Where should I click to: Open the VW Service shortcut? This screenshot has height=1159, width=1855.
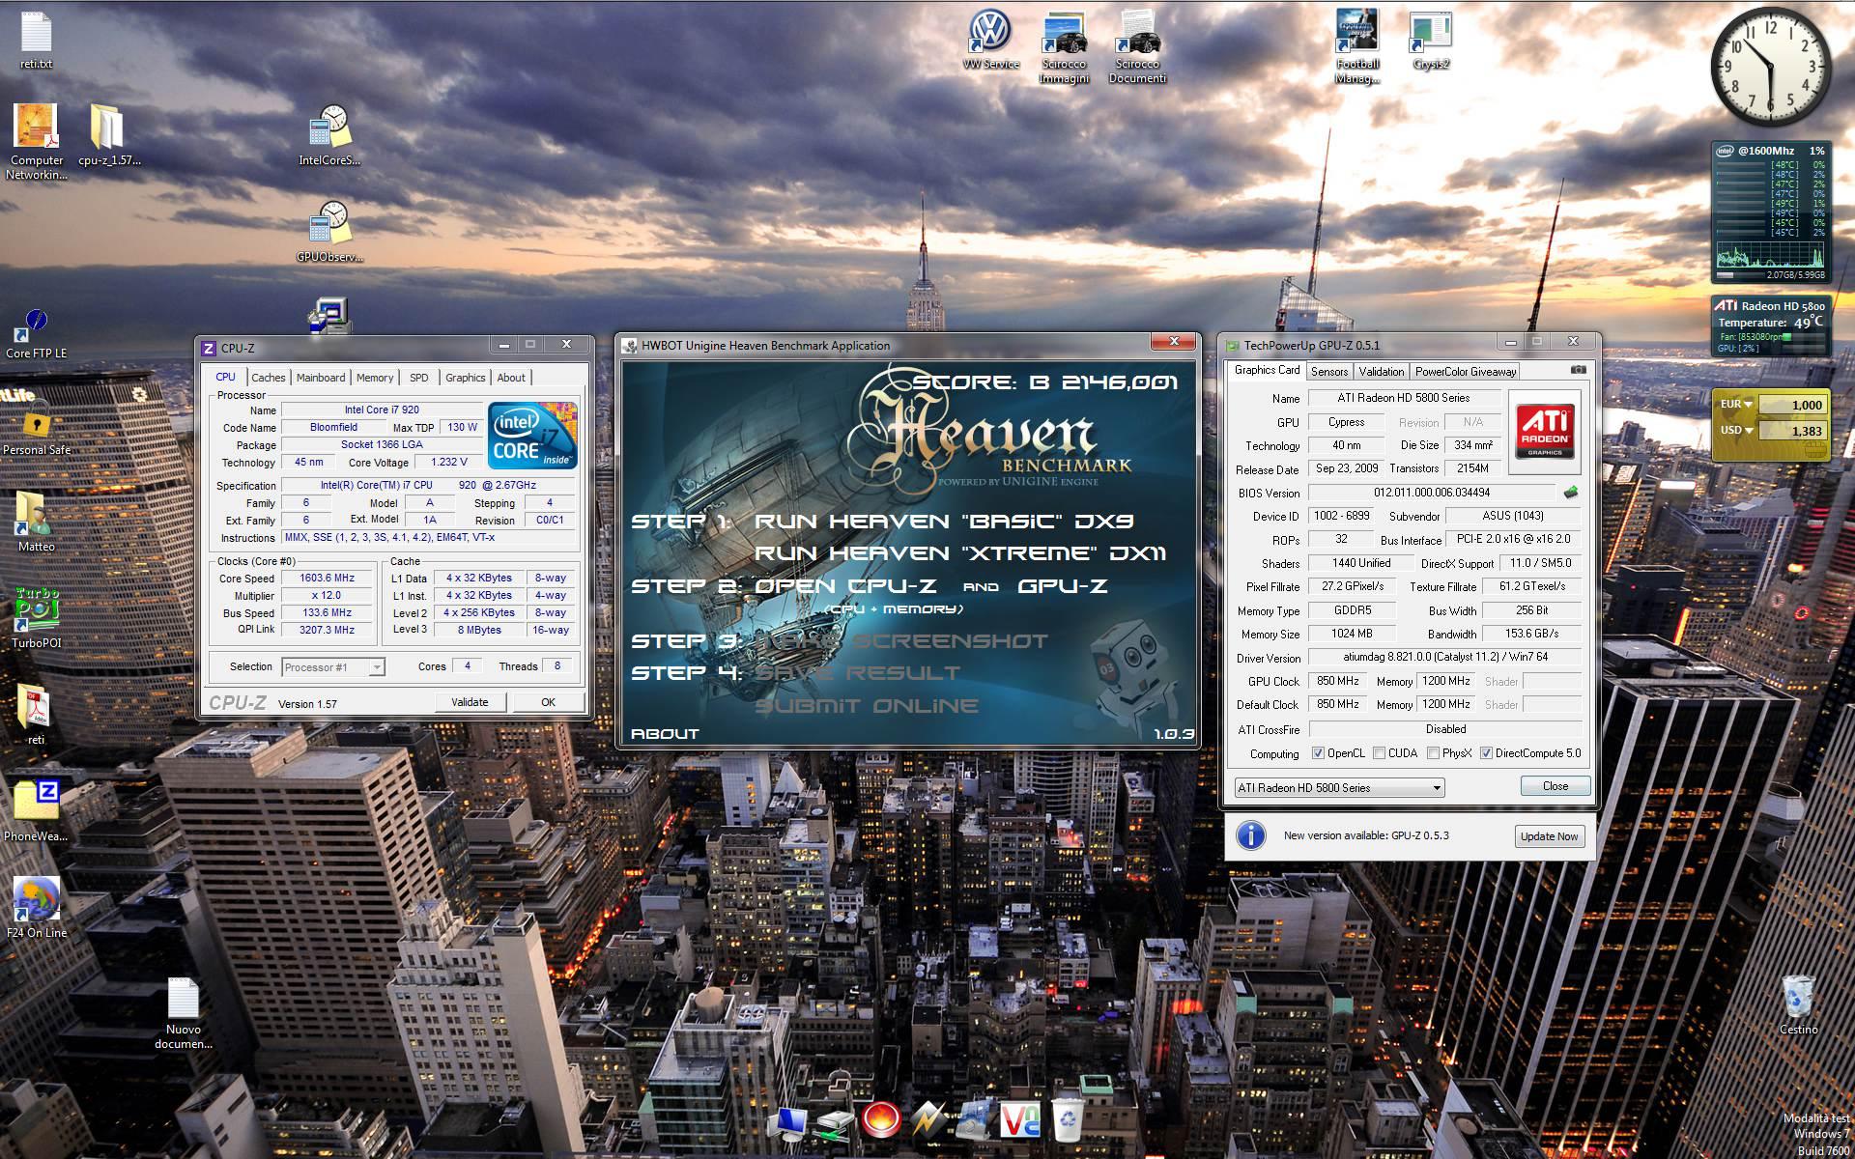[990, 41]
